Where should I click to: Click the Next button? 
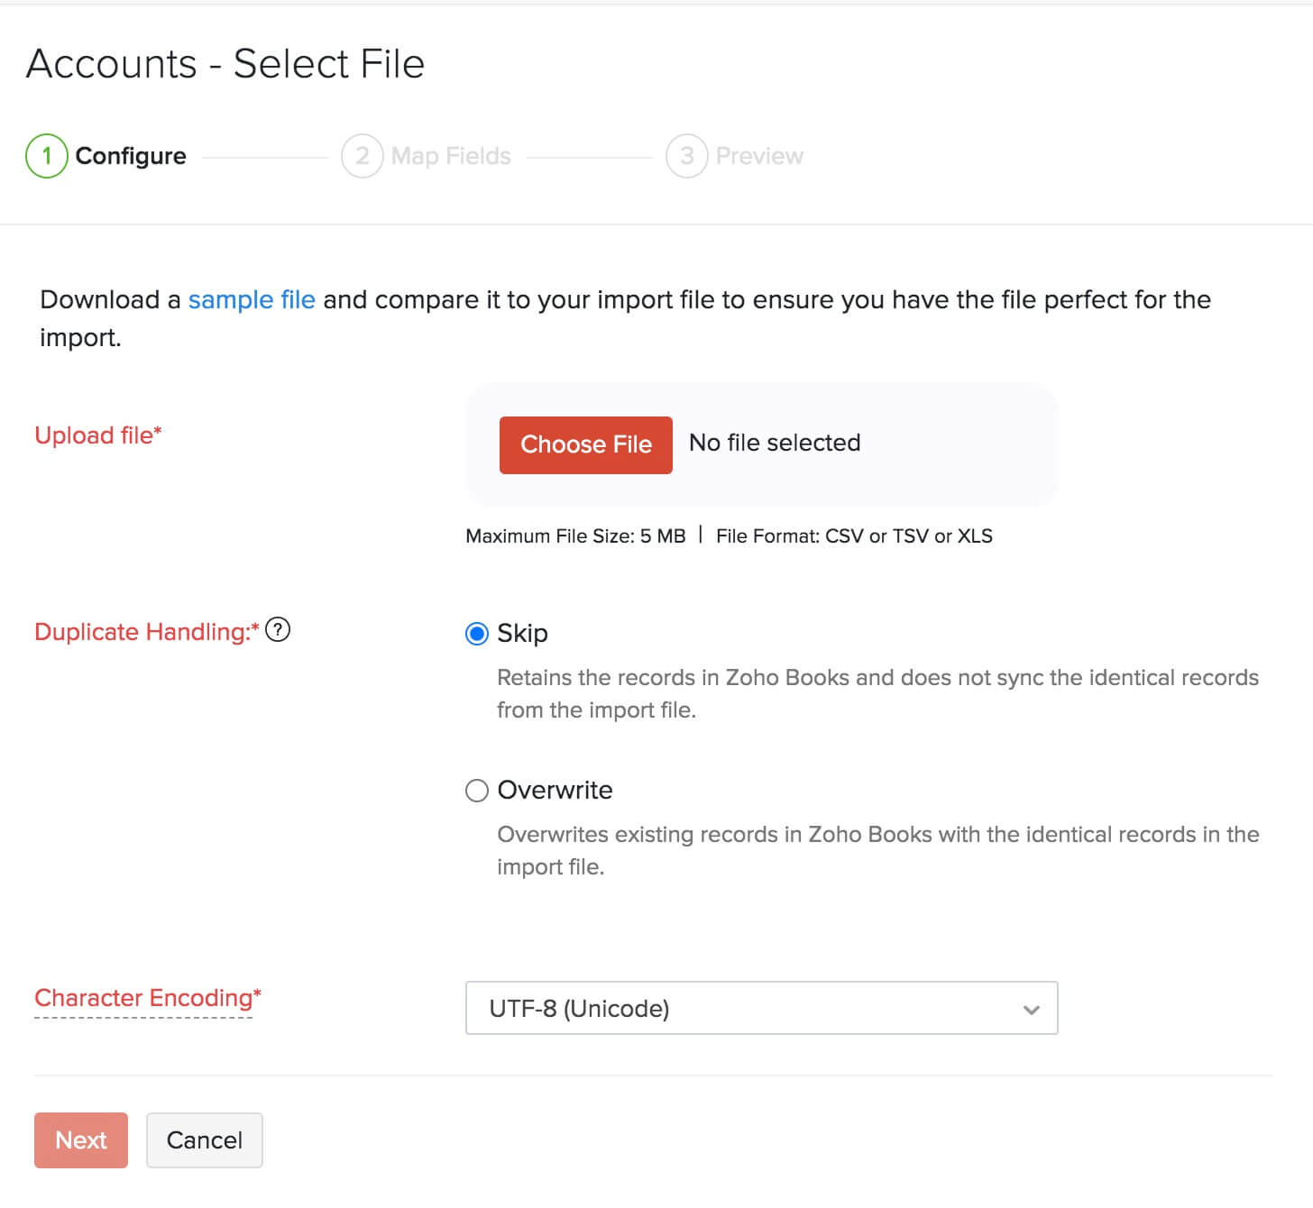tap(80, 1139)
